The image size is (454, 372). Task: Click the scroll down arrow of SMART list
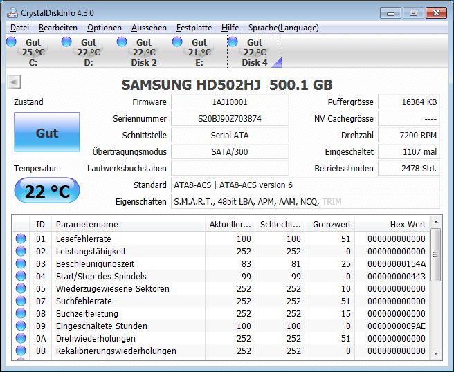[x=436, y=353]
